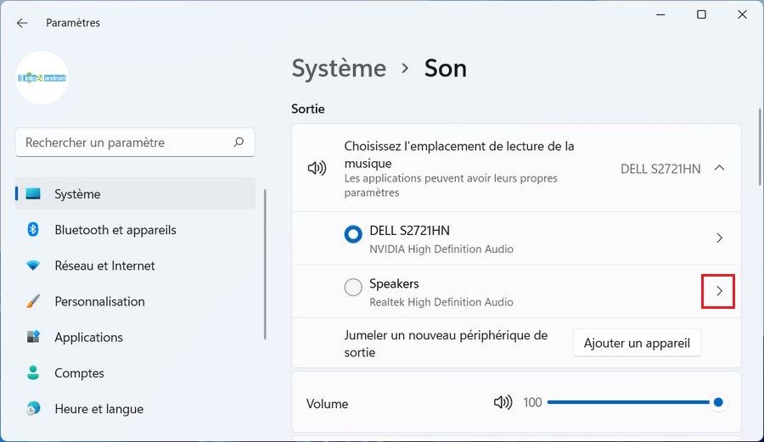Screen dimensions: 764x442
Task: Click the Applications icon in the sidebar
Action: [33, 337]
